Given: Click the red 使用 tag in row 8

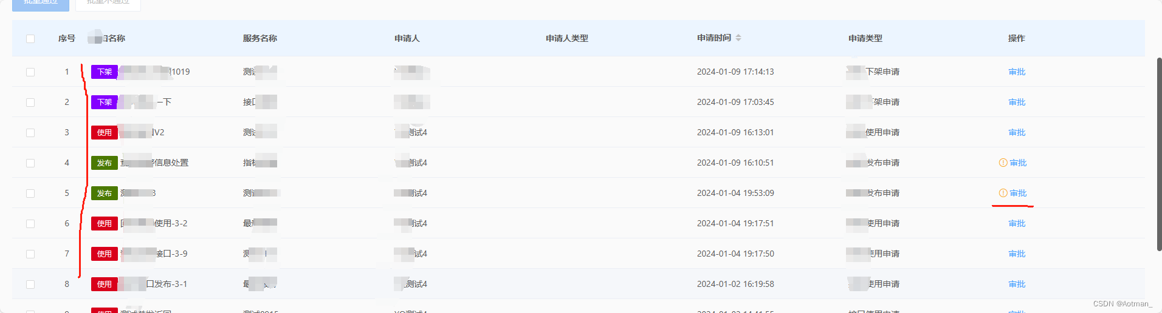Looking at the screenshot, I should pyautogui.click(x=105, y=284).
